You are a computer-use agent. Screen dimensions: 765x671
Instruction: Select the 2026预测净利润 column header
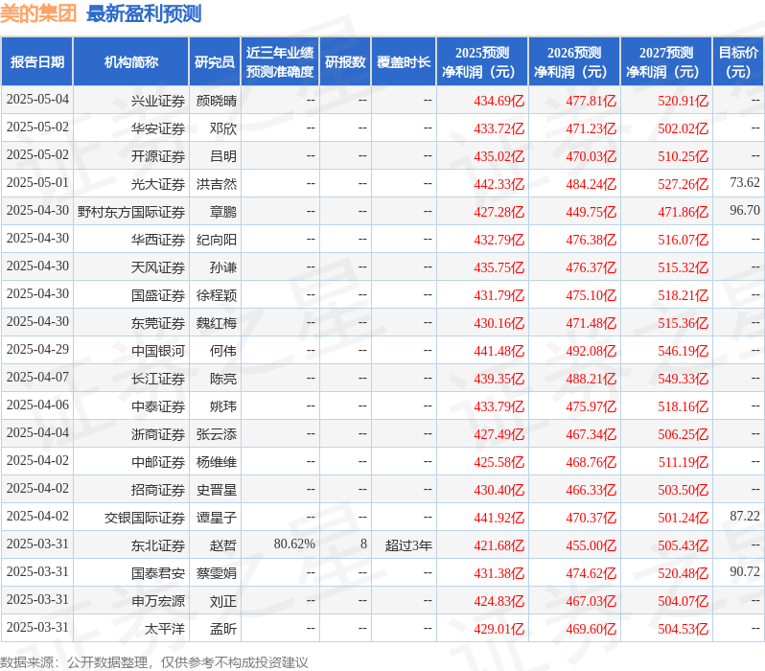tap(574, 62)
